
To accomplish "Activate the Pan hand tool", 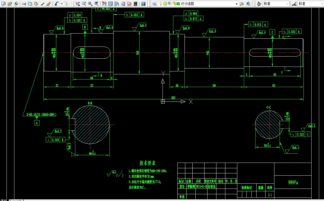I will tap(78, 4).
